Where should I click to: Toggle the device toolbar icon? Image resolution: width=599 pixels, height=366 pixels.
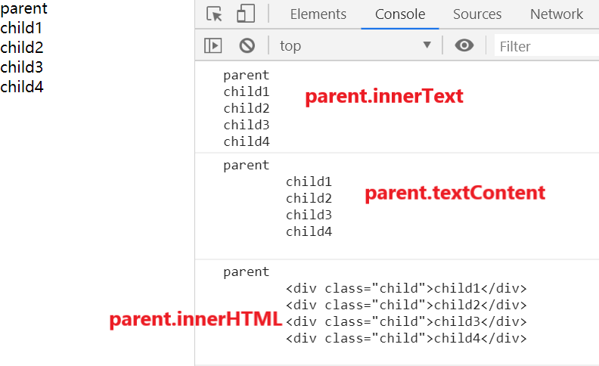pyautogui.click(x=246, y=14)
